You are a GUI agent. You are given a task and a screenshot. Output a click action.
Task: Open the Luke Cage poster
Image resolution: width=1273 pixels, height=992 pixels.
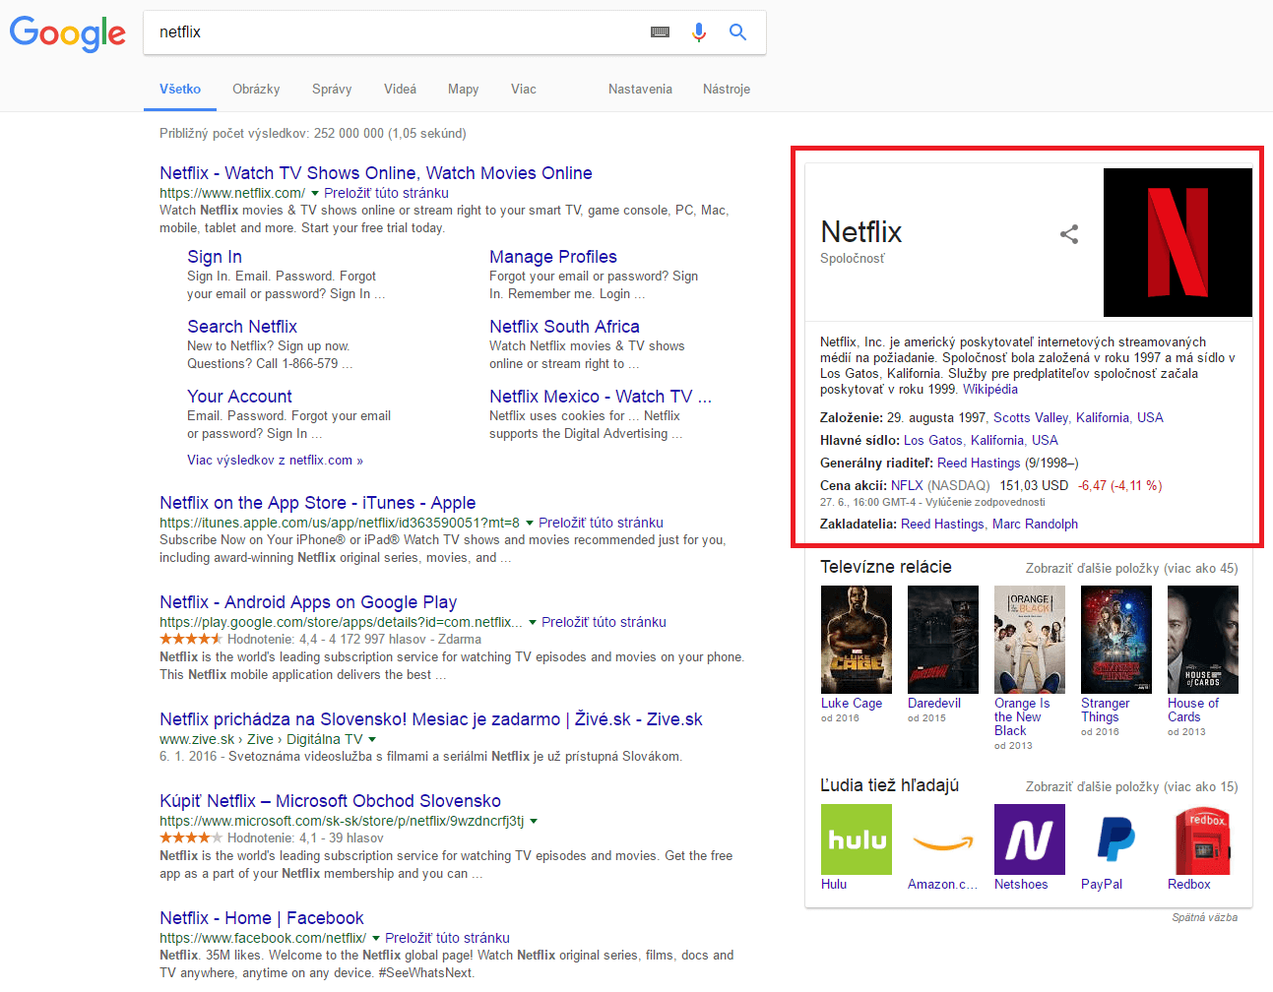[857, 640]
